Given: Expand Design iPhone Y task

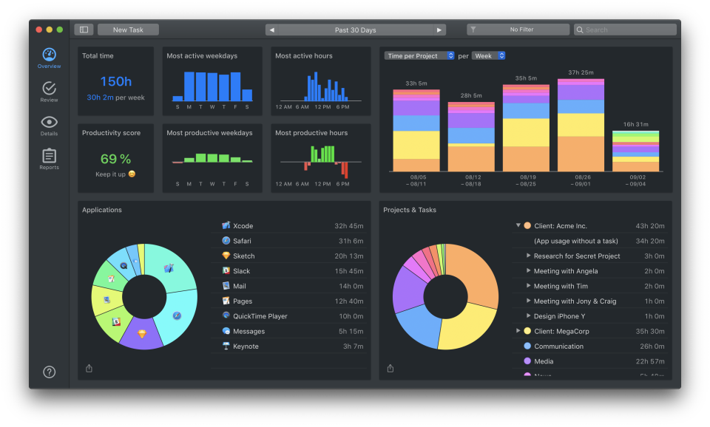Looking at the screenshot, I should (528, 315).
